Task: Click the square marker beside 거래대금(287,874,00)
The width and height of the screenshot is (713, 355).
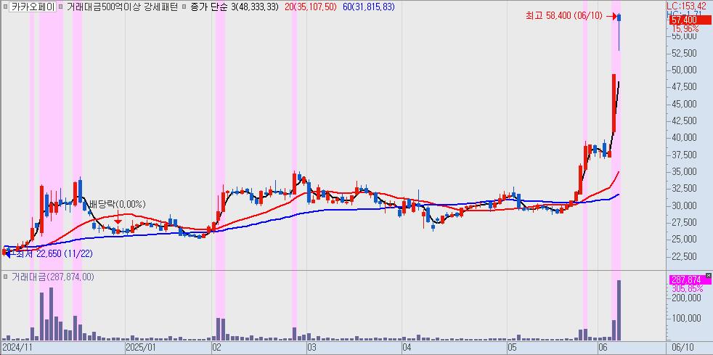Action: click(x=4, y=277)
